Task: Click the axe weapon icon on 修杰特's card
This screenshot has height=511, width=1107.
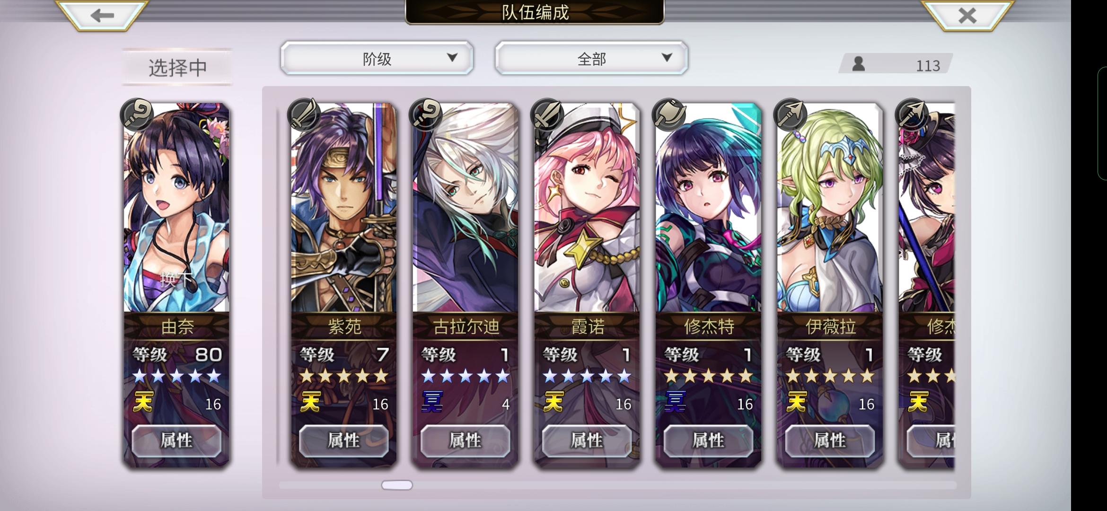Action: pyautogui.click(x=668, y=115)
